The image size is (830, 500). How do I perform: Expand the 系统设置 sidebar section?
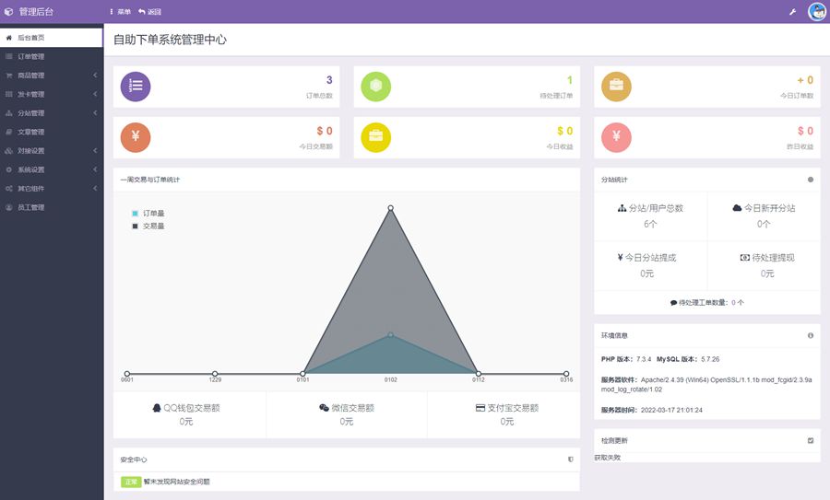(x=51, y=169)
